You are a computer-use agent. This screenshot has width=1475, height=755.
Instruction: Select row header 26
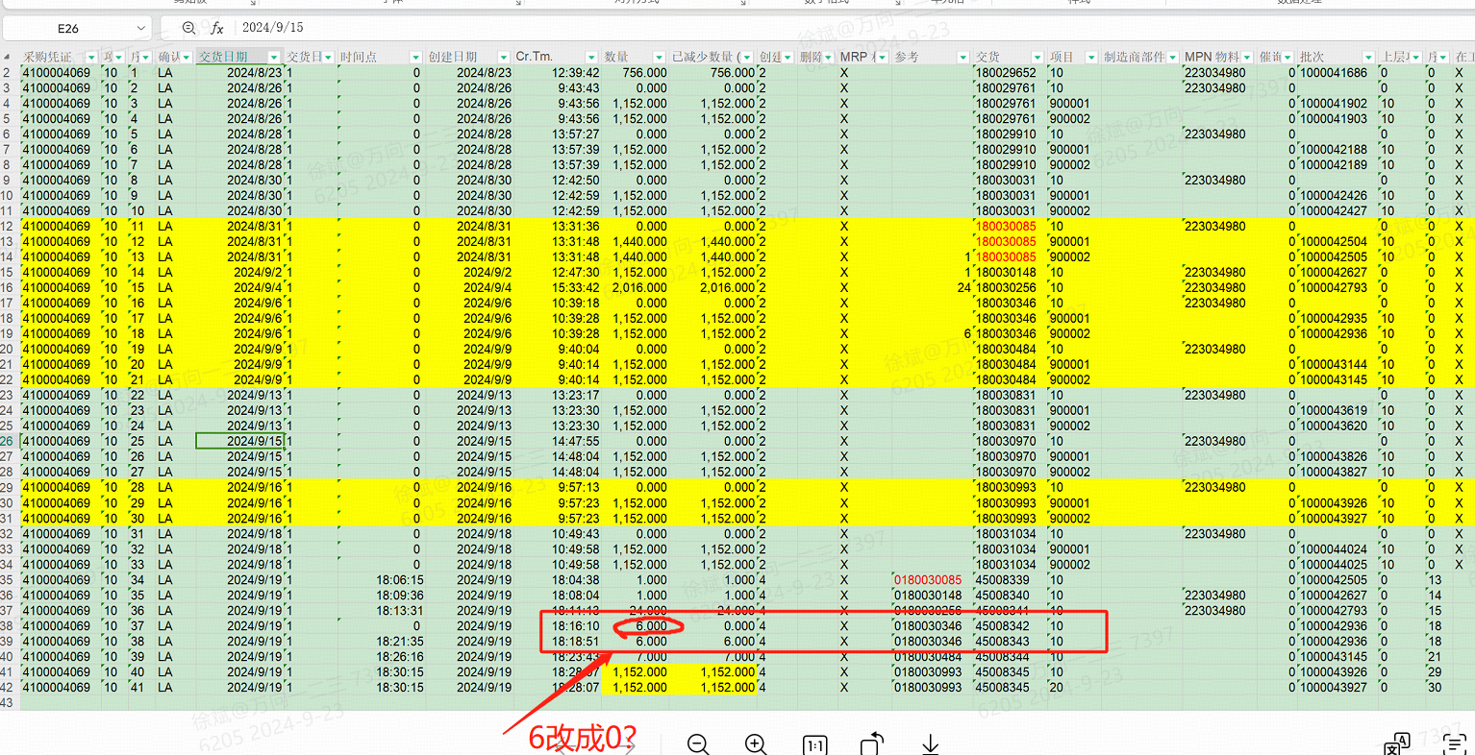coord(9,442)
